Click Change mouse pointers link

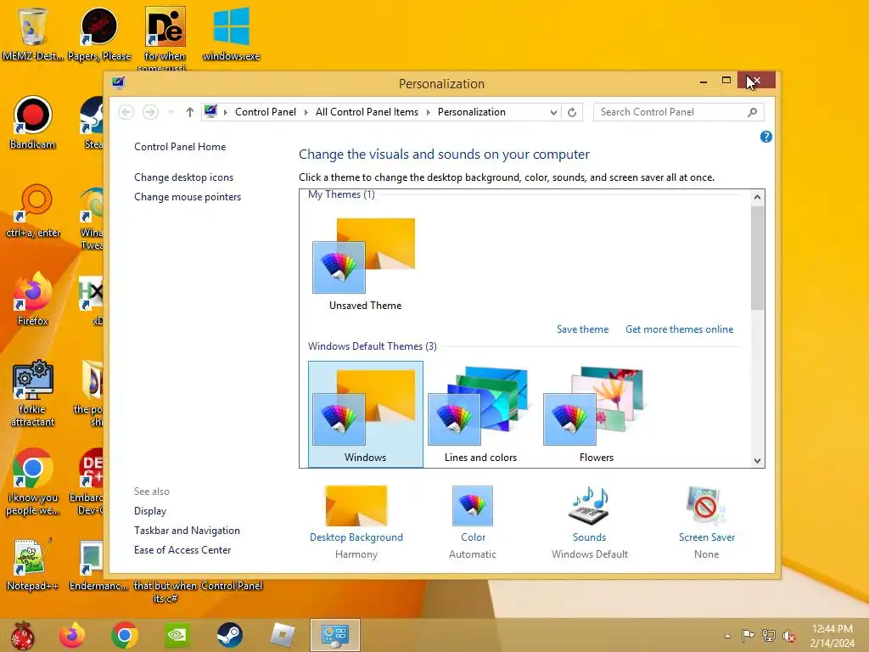click(188, 197)
